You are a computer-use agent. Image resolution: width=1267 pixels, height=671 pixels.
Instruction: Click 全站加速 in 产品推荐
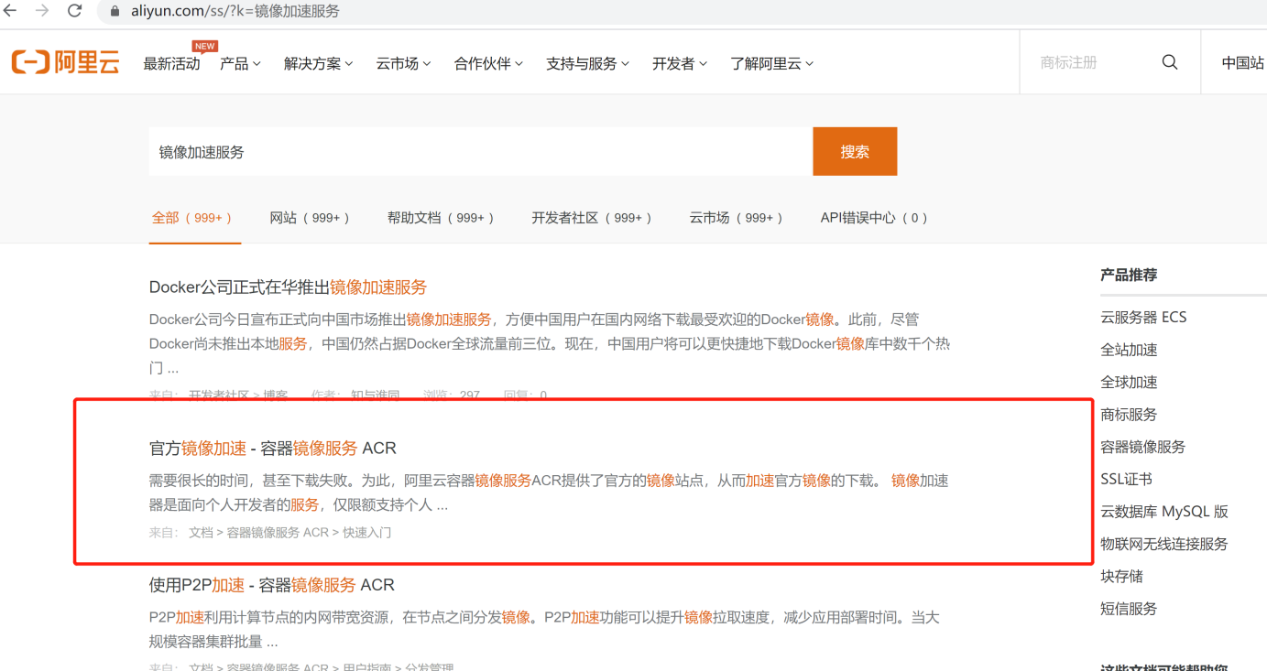[x=1129, y=350]
